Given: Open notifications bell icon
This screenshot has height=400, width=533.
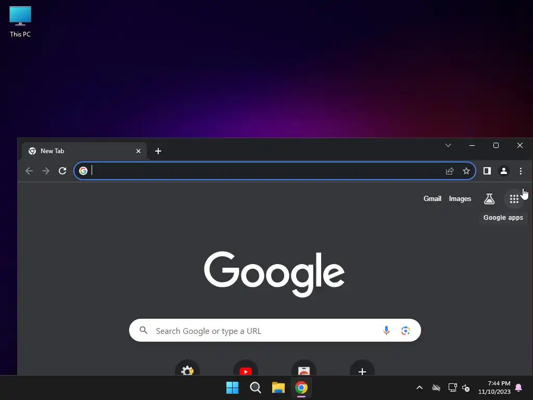Looking at the screenshot, I should 519,387.
